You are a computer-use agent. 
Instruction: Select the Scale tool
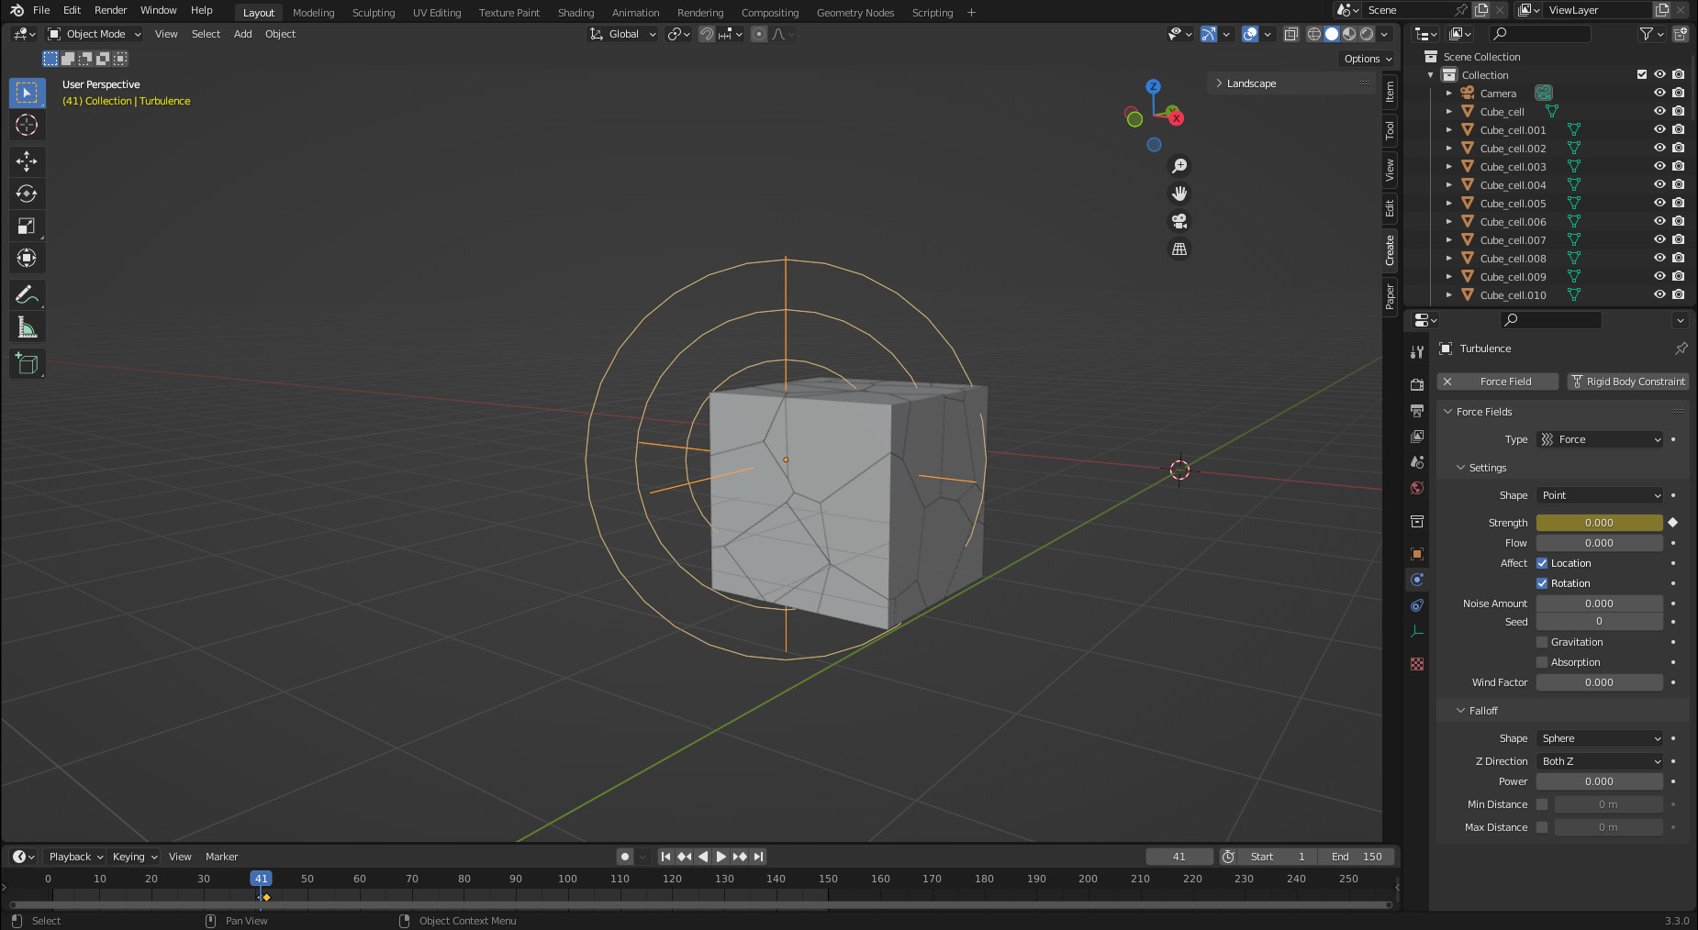(x=27, y=226)
